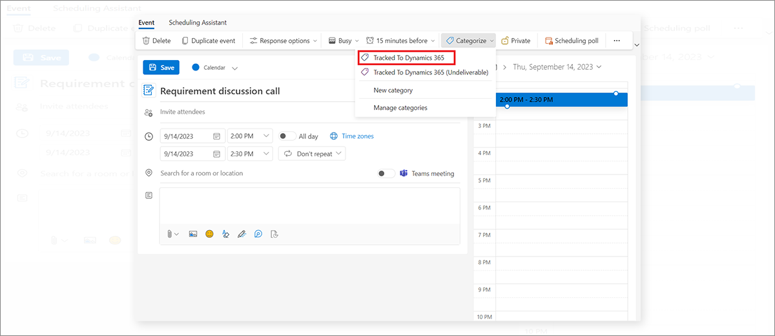Viewport: 775px width, 336px height.
Task: Click the event title edit icon
Action: click(x=149, y=90)
